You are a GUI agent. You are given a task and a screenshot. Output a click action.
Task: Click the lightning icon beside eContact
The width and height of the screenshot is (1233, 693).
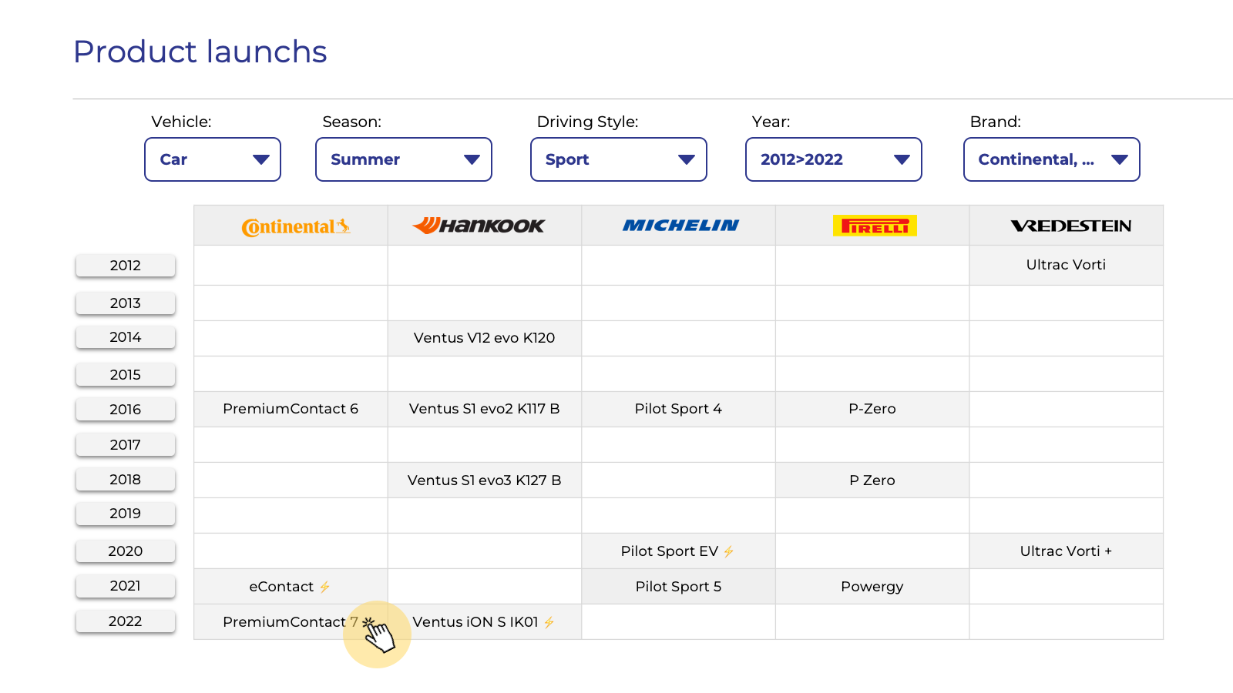[x=324, y=587]
